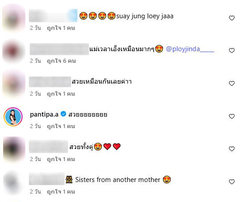Screen dimensions: 240x202
Task: View likes on 'suay jung loey jaaa' comment
Action: tap(61, 28)
